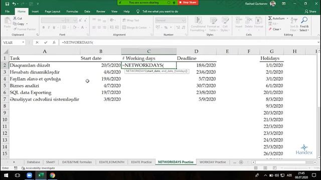The width and height of the screenshot is (321, 180).
Task: Open WORKDAY Practise sheet tab
Action: [213, 162]
